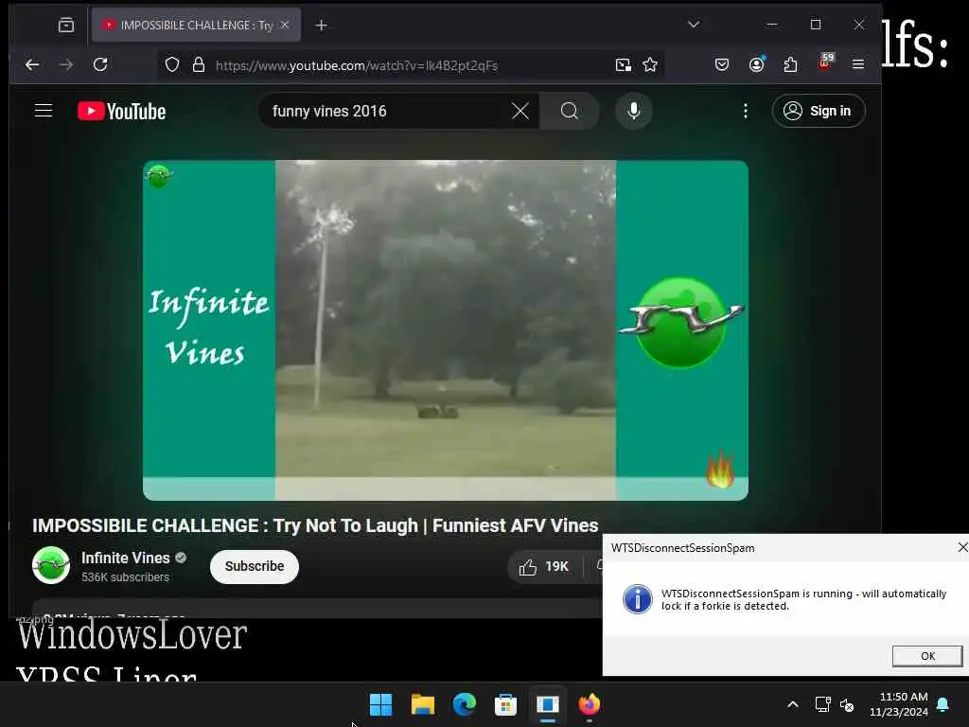Subscribe to Infinite Vines
The height and width of the screenshot is (727, 969).
pos(254,566)
